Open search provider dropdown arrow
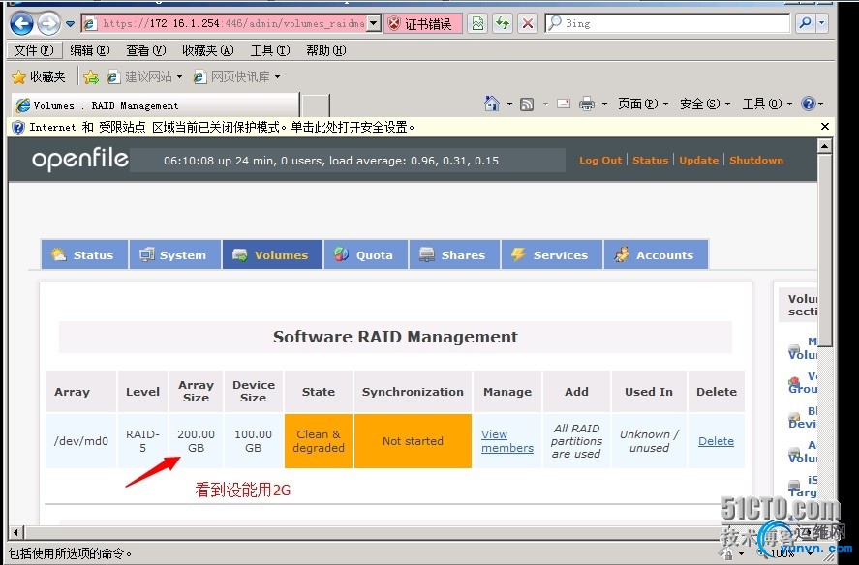 [822, 23]
